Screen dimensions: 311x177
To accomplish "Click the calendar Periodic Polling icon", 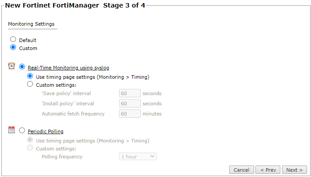I will tap(12, 130).
